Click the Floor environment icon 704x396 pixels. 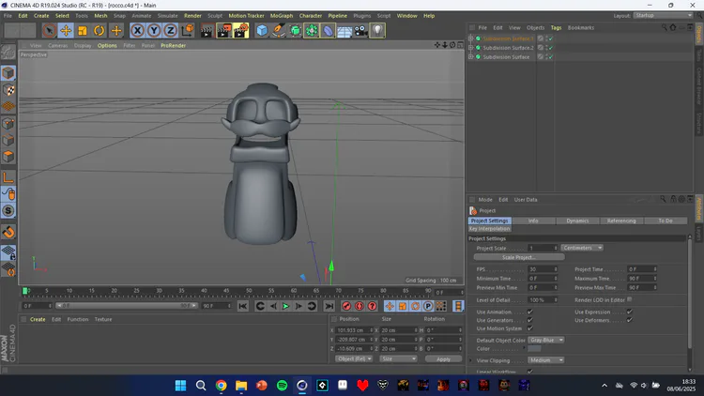tap(344, 31)
